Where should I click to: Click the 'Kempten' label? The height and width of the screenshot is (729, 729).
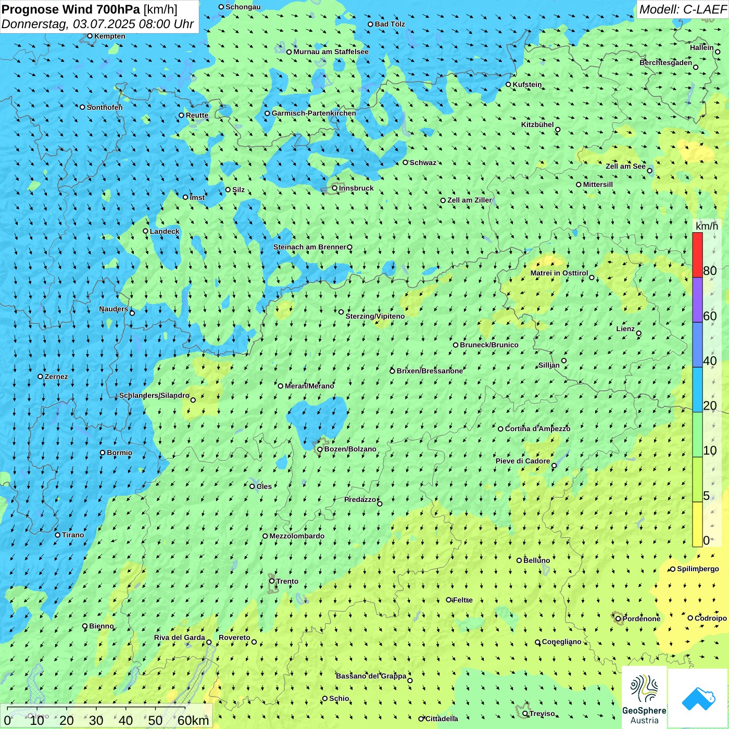tap(109, 36)
